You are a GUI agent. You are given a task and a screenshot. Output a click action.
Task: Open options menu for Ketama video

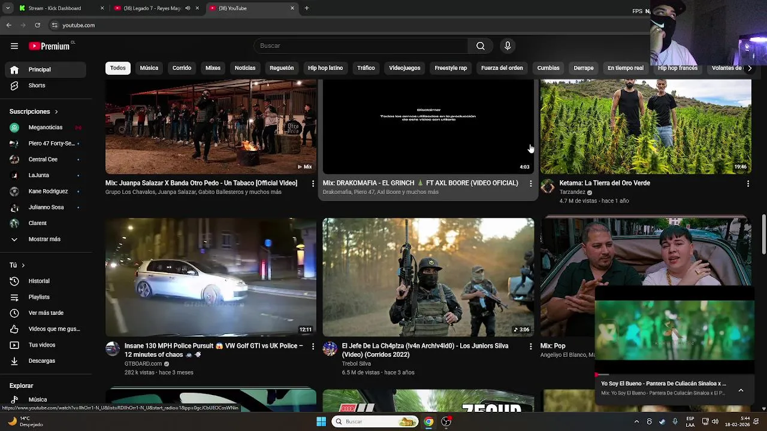click(x=748, y=184)
